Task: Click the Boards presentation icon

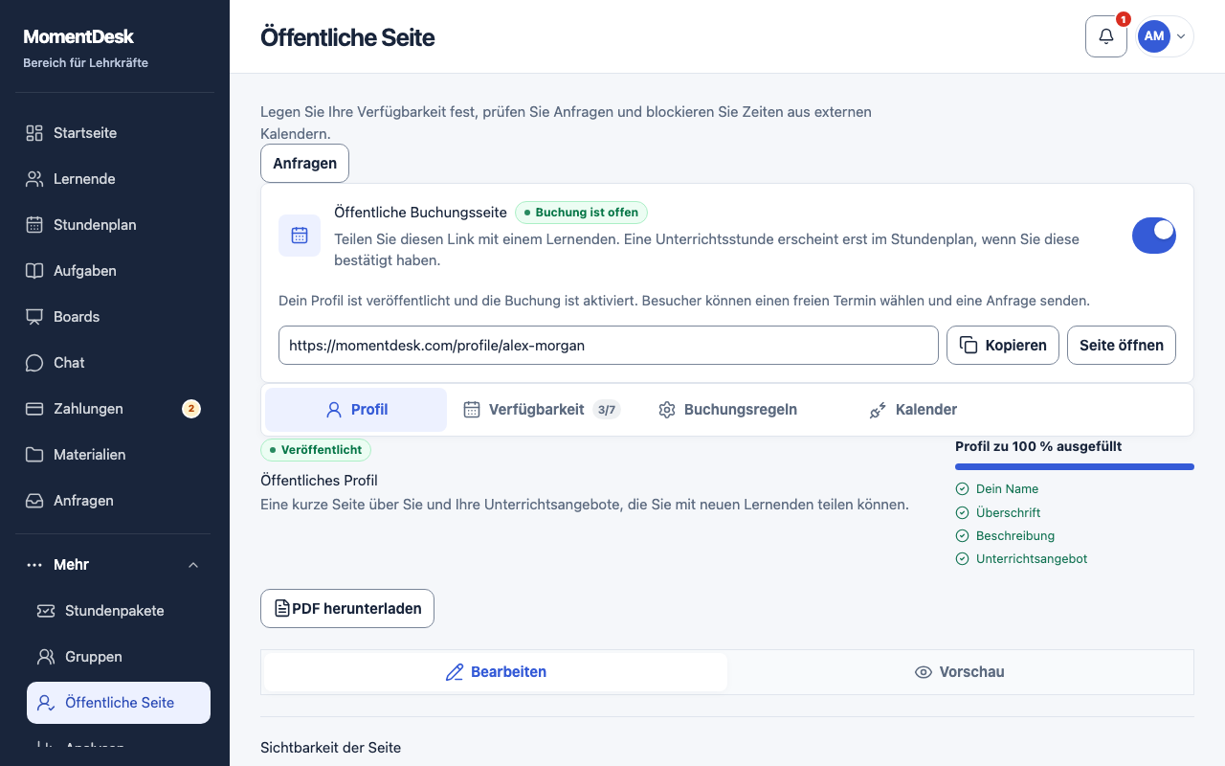Action: [x=34, y=317]
